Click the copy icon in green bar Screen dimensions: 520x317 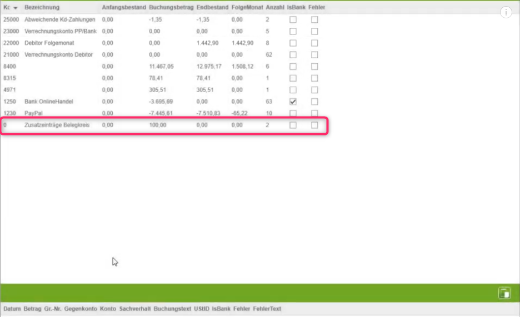pos(504,293)
